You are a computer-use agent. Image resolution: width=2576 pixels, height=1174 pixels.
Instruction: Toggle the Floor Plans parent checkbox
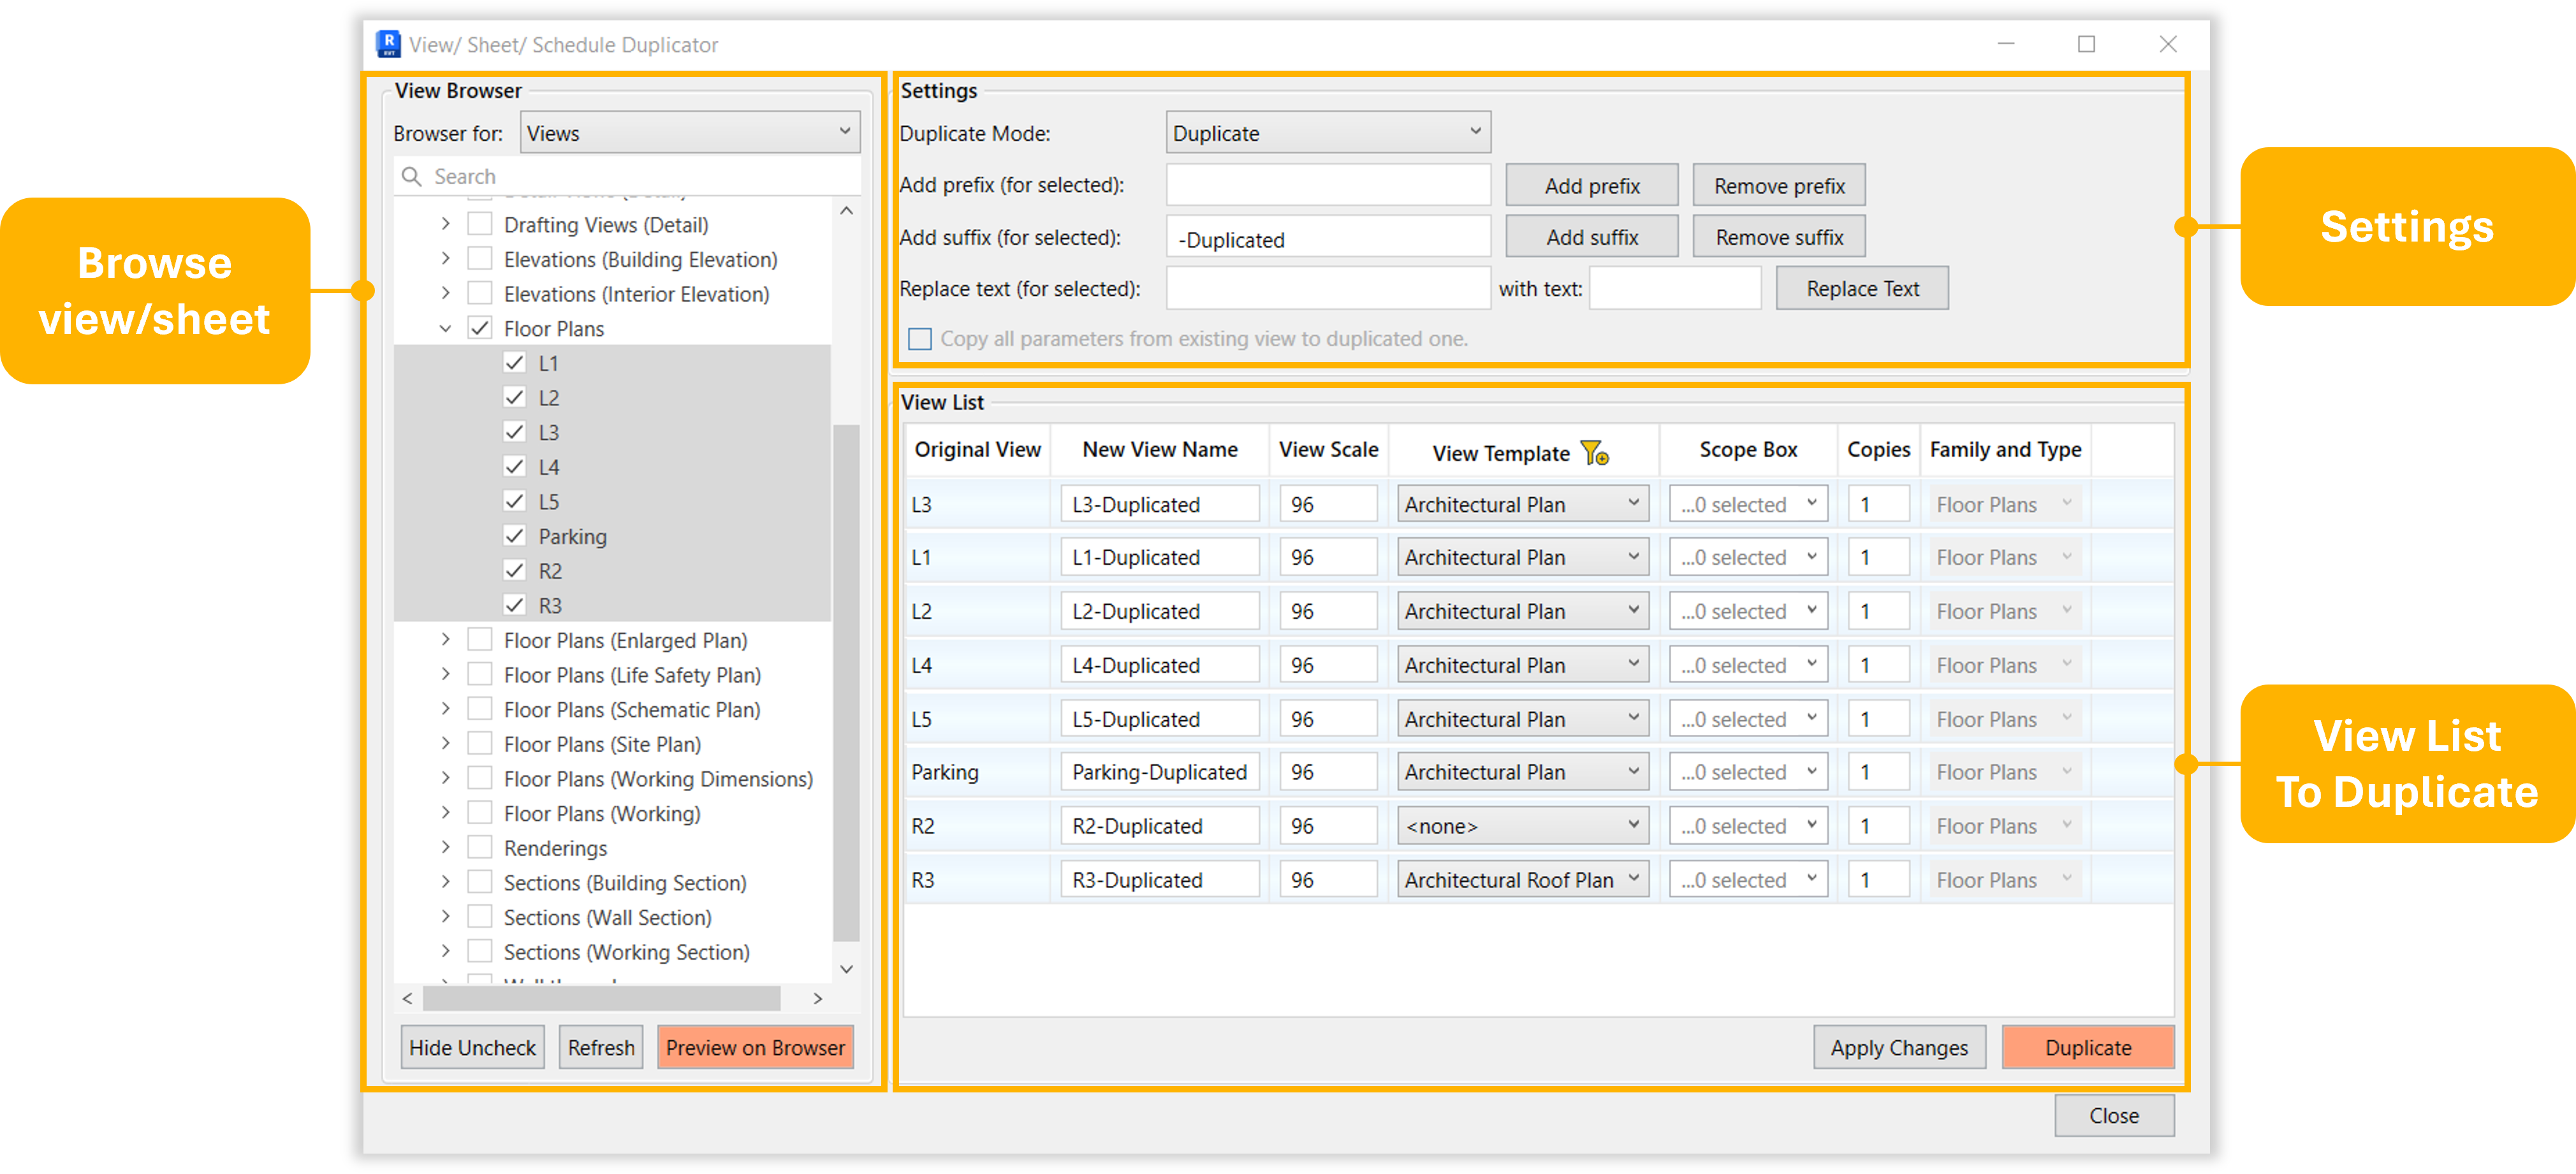coord(480,328)
